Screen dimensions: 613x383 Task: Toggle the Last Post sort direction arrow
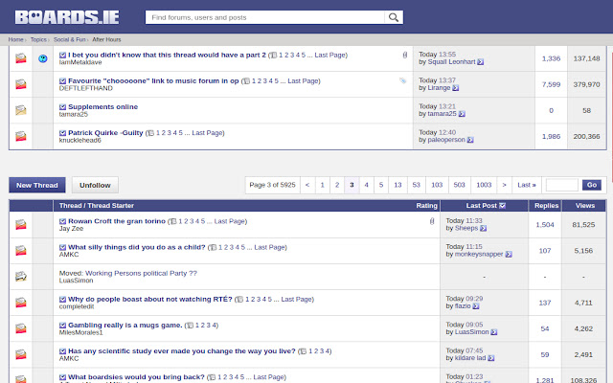(x=502, y=206)
